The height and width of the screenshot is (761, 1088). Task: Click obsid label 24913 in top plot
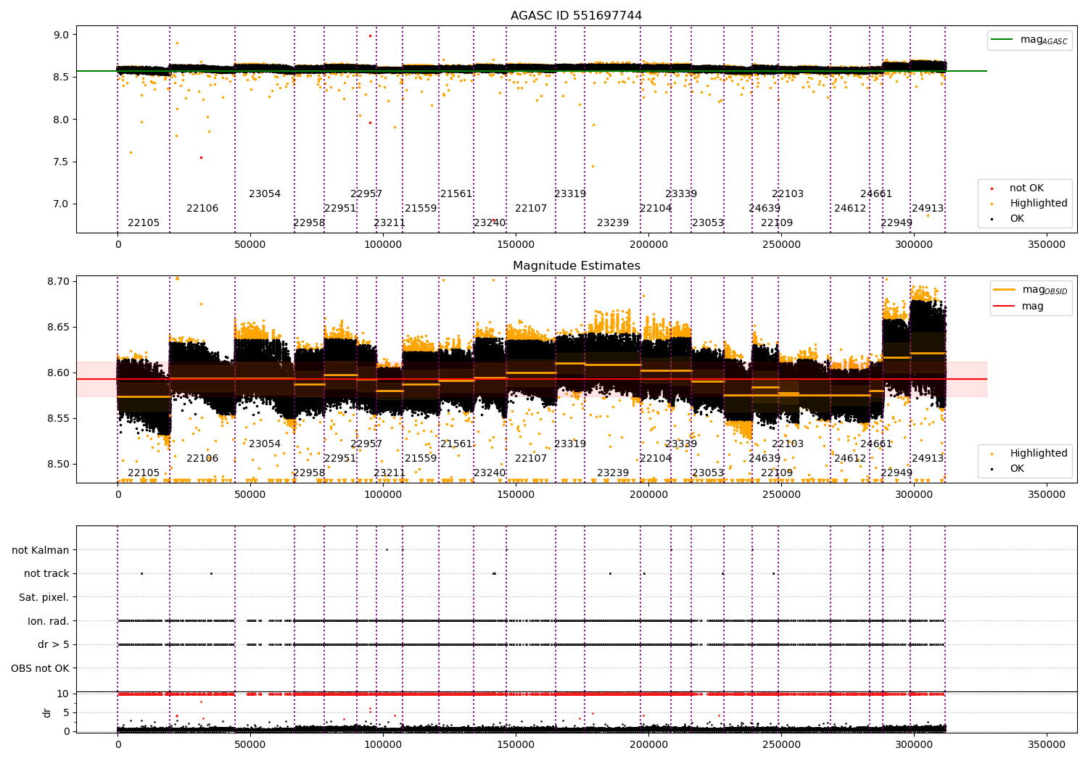928,209
